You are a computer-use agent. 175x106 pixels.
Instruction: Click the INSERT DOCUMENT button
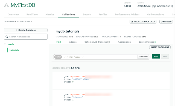pyautogui.click(x=160, y=47)
